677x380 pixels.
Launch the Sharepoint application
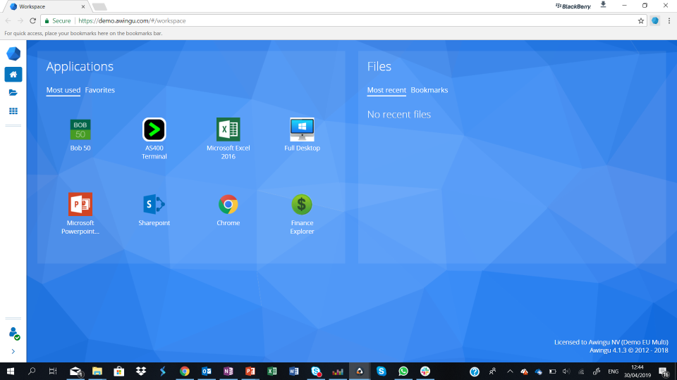(x=154, y=210)
